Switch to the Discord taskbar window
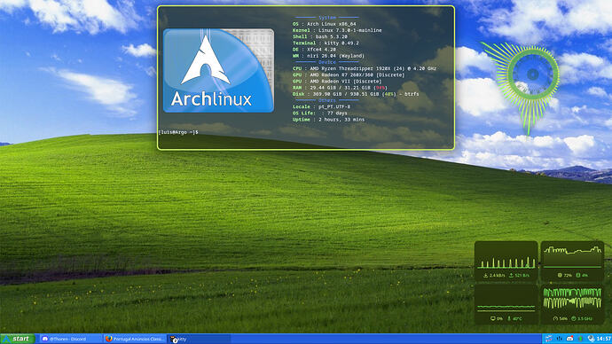Viewport: 612px width, 344px height. click(71, 339)
